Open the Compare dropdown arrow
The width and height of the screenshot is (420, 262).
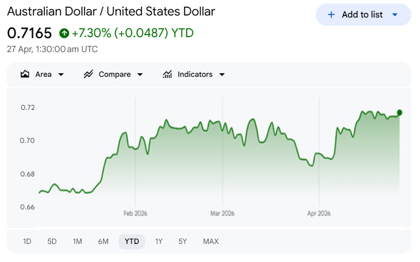tap(140, 75)
